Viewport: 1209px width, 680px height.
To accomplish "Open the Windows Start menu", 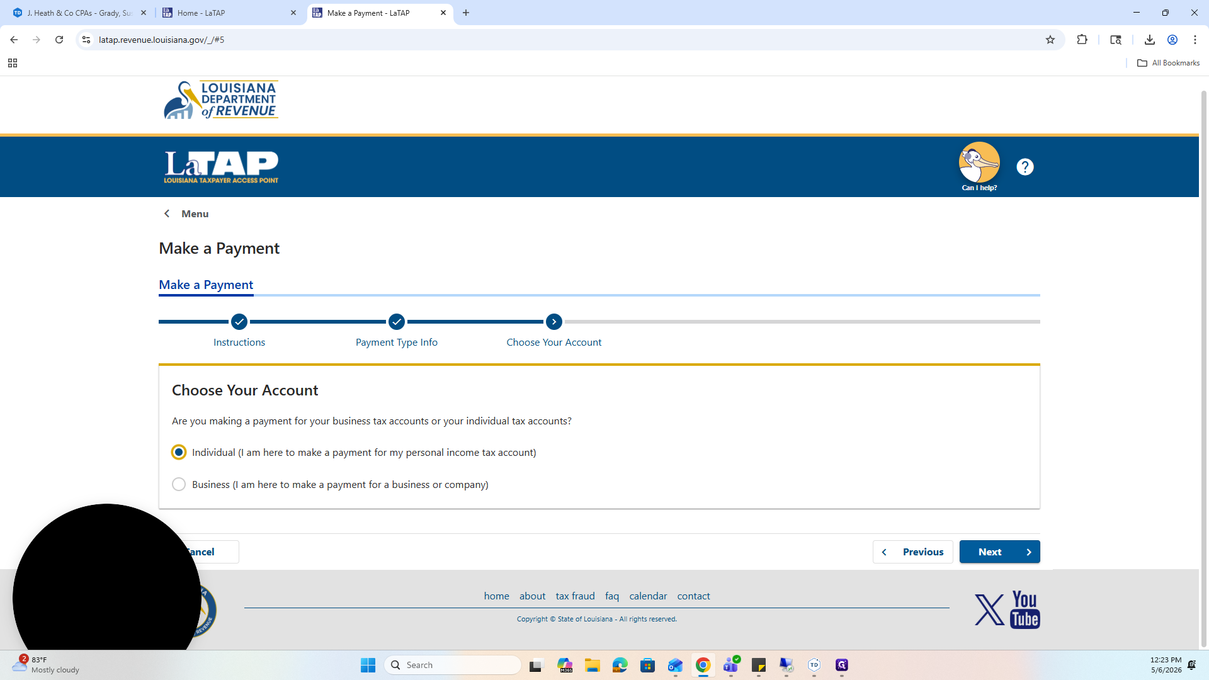I will click(368, 665).
